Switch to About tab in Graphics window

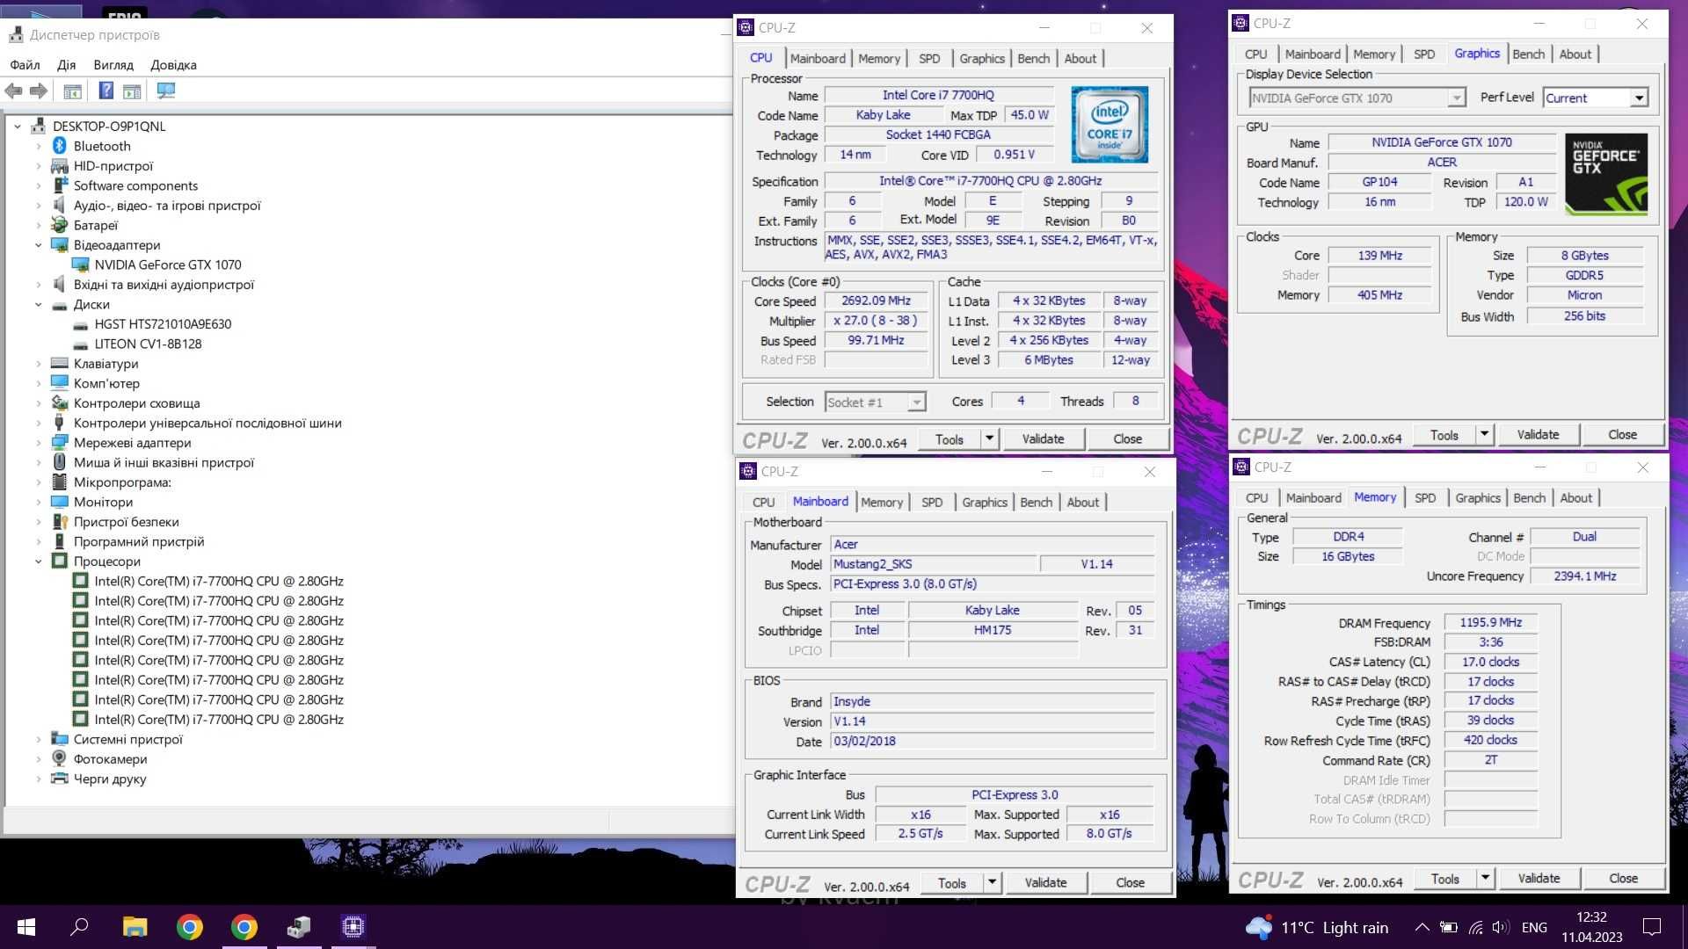pyautogui.click(x=1575, y=54)
